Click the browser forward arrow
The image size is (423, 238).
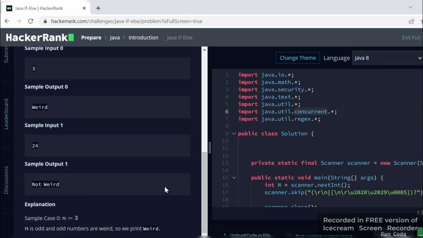19,21
